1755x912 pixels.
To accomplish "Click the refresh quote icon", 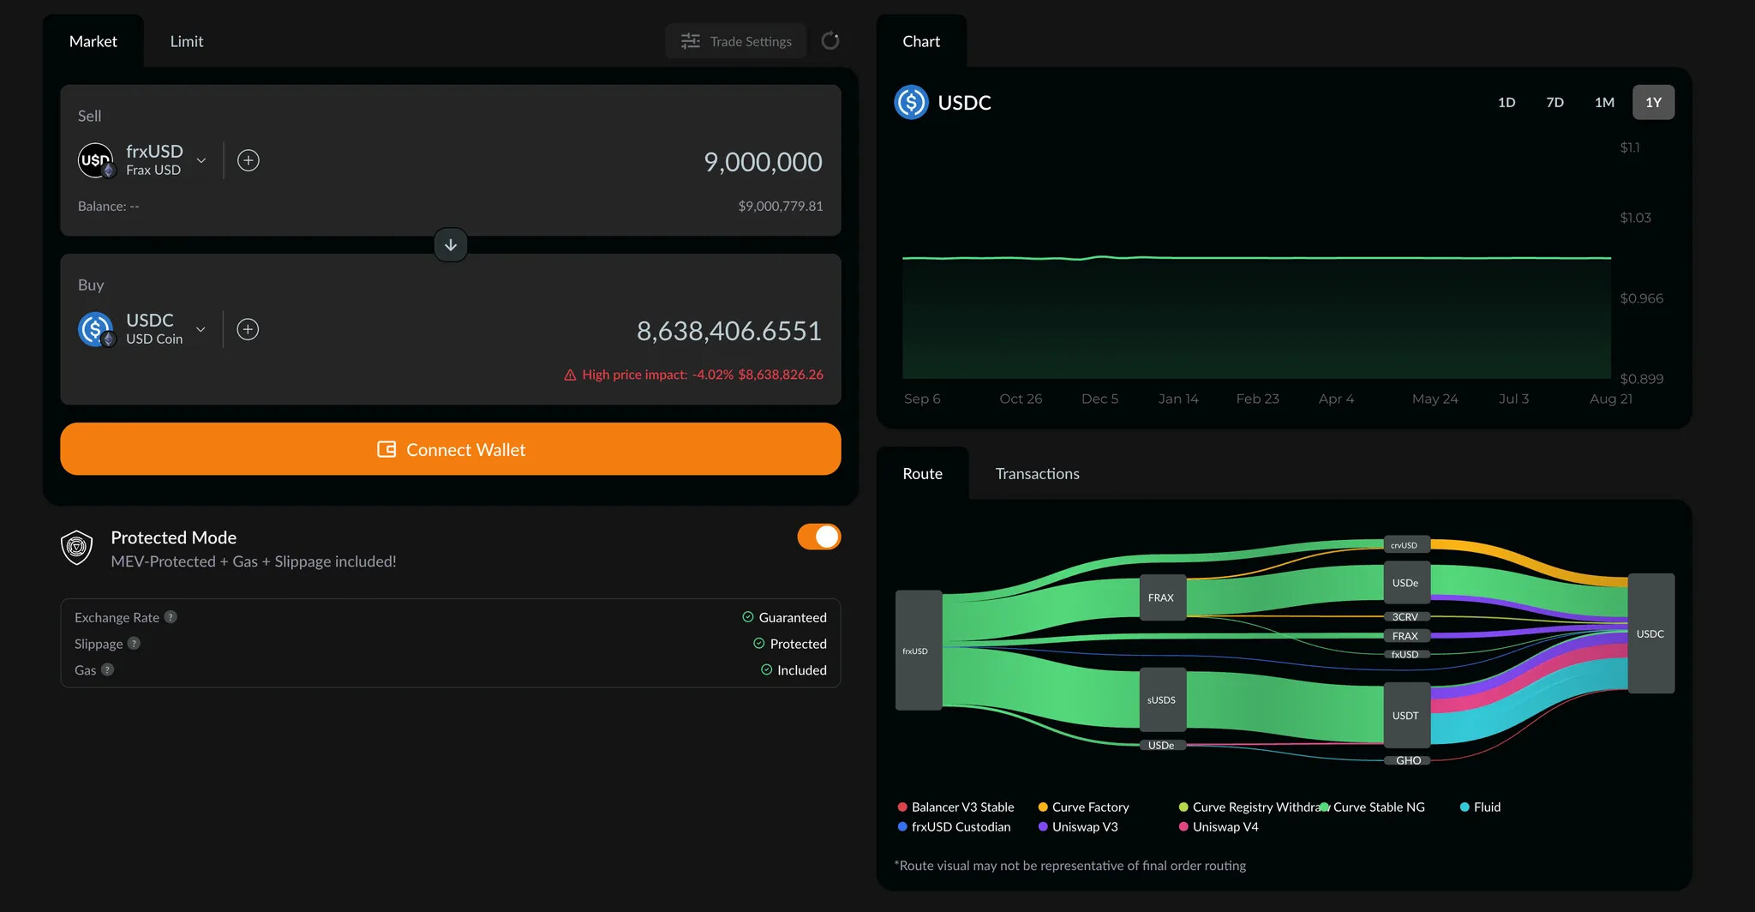I will pyautogui.click(x=830, y=41).
